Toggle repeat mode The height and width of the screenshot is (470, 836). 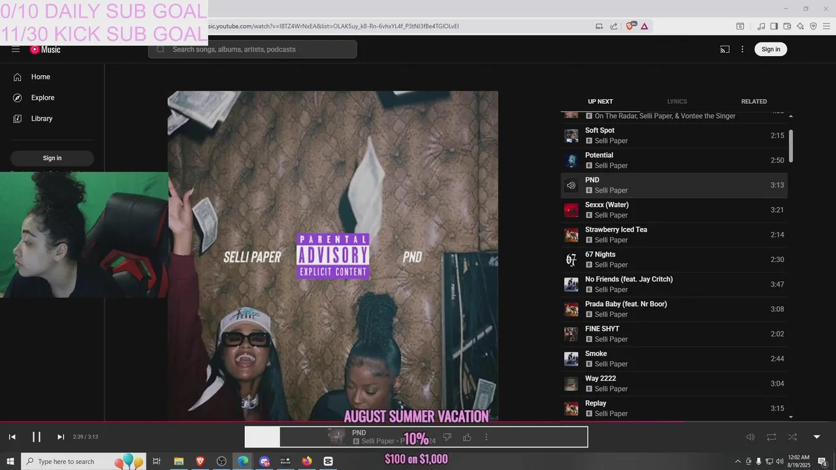tap(771, 437)
